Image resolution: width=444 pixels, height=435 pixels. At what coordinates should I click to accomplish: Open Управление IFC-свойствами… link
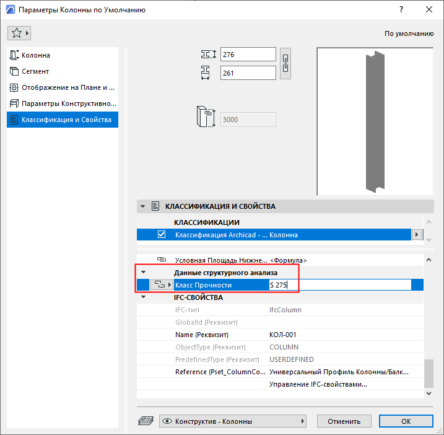pos(318,384)
